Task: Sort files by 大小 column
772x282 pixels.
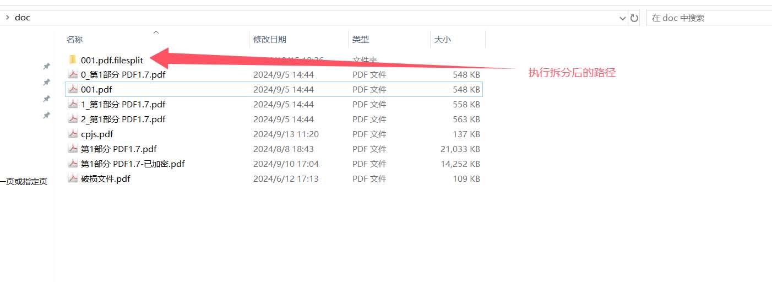Action: click(x=443, y=39)
